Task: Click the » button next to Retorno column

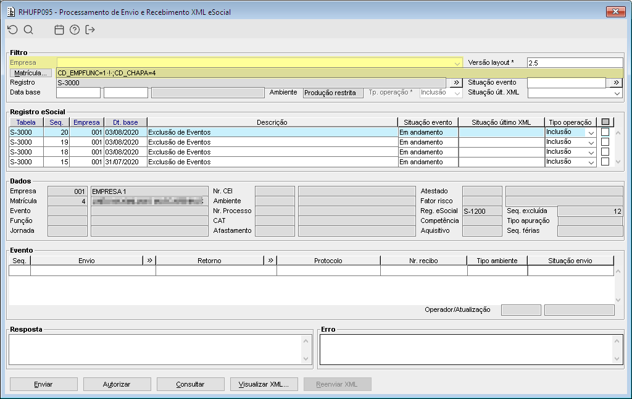Action: point(270,261)
